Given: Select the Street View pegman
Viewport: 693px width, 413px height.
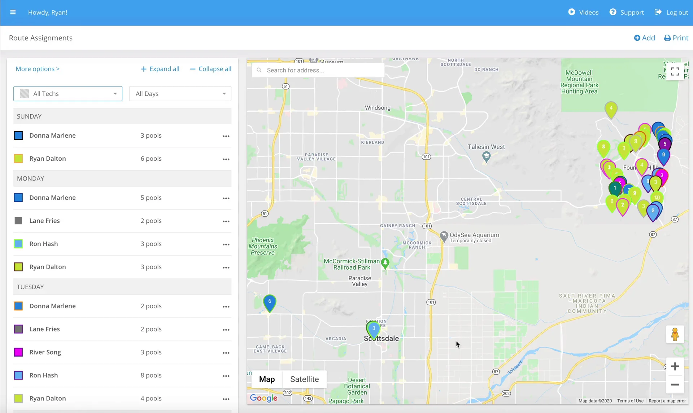Looking at the screenshot, I should click(675, 335).
